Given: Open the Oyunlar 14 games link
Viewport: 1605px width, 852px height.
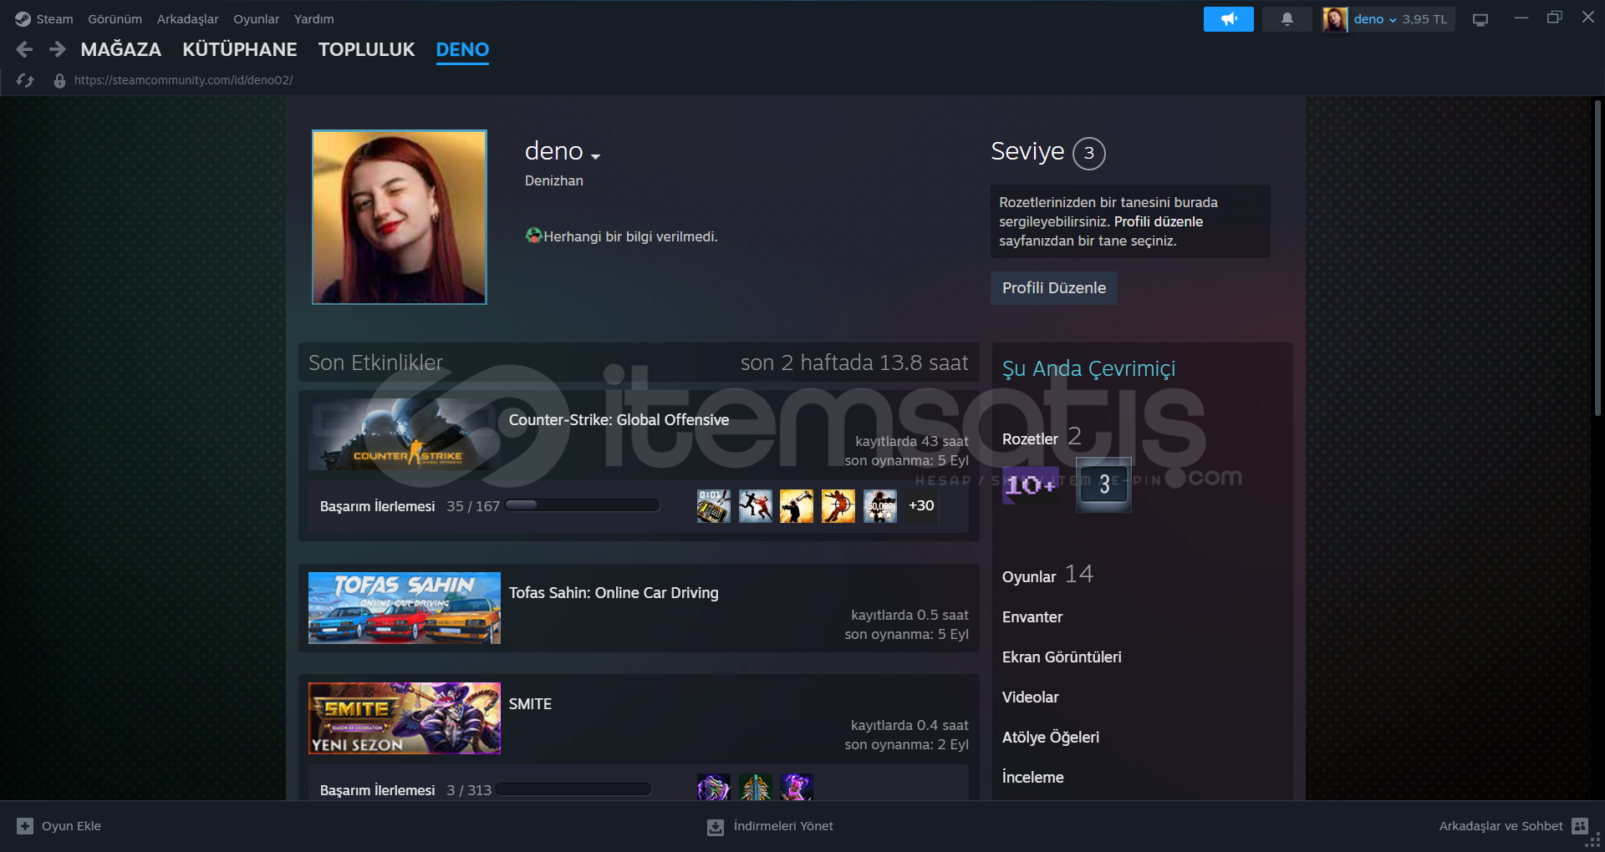Looking at the screenshot, I should [1047, 576].
